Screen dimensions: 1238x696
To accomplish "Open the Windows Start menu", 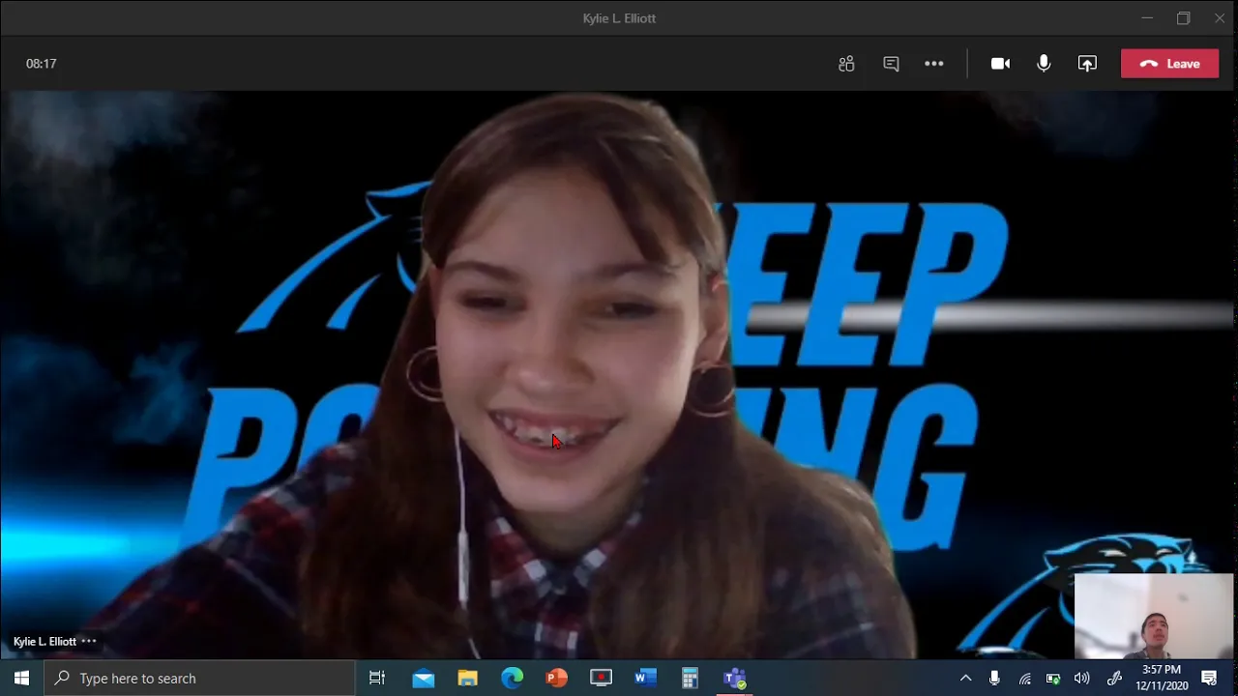I will click(x=21, y=678).
